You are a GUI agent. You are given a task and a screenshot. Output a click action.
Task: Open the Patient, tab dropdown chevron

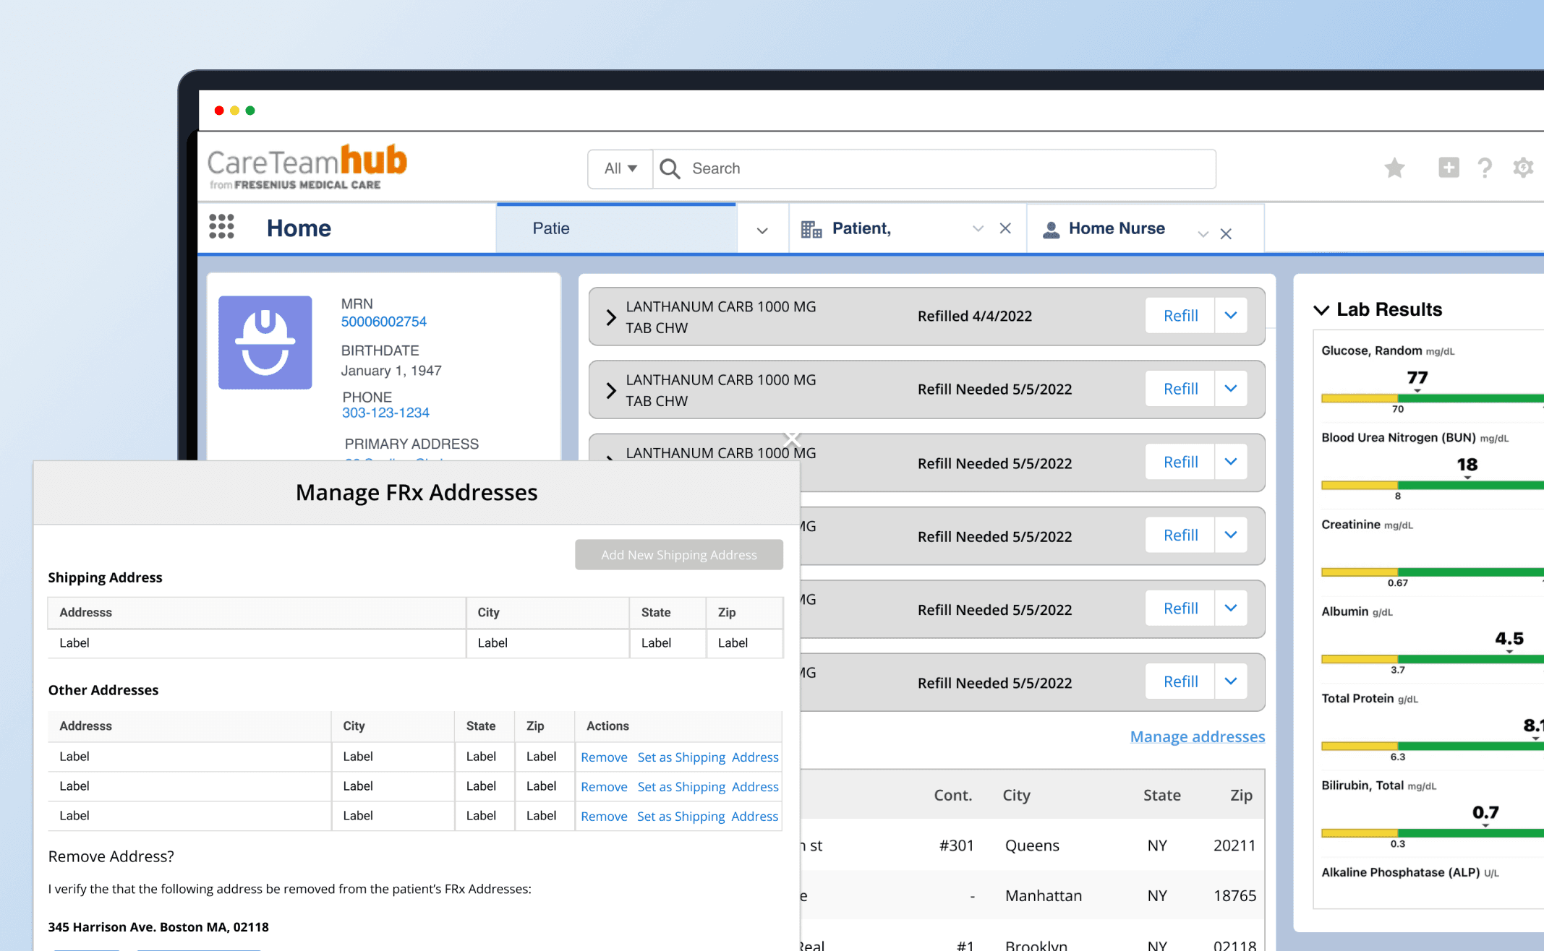978,228
